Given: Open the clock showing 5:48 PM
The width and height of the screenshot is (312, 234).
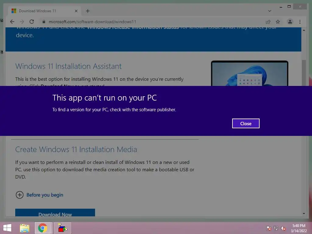Looking at the screenshot, I should coord(299,228).
